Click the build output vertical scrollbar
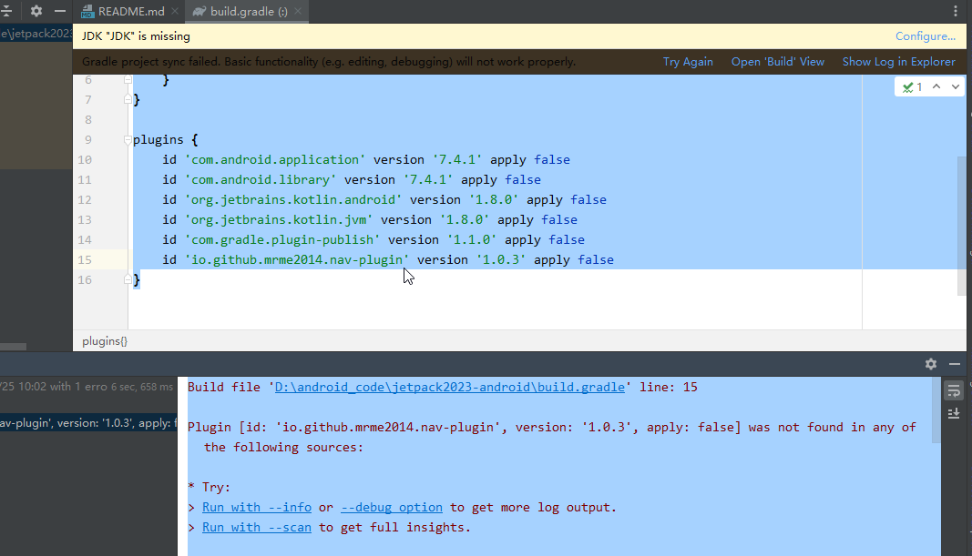This screenshot has width=972, height=556. [936, 409]
